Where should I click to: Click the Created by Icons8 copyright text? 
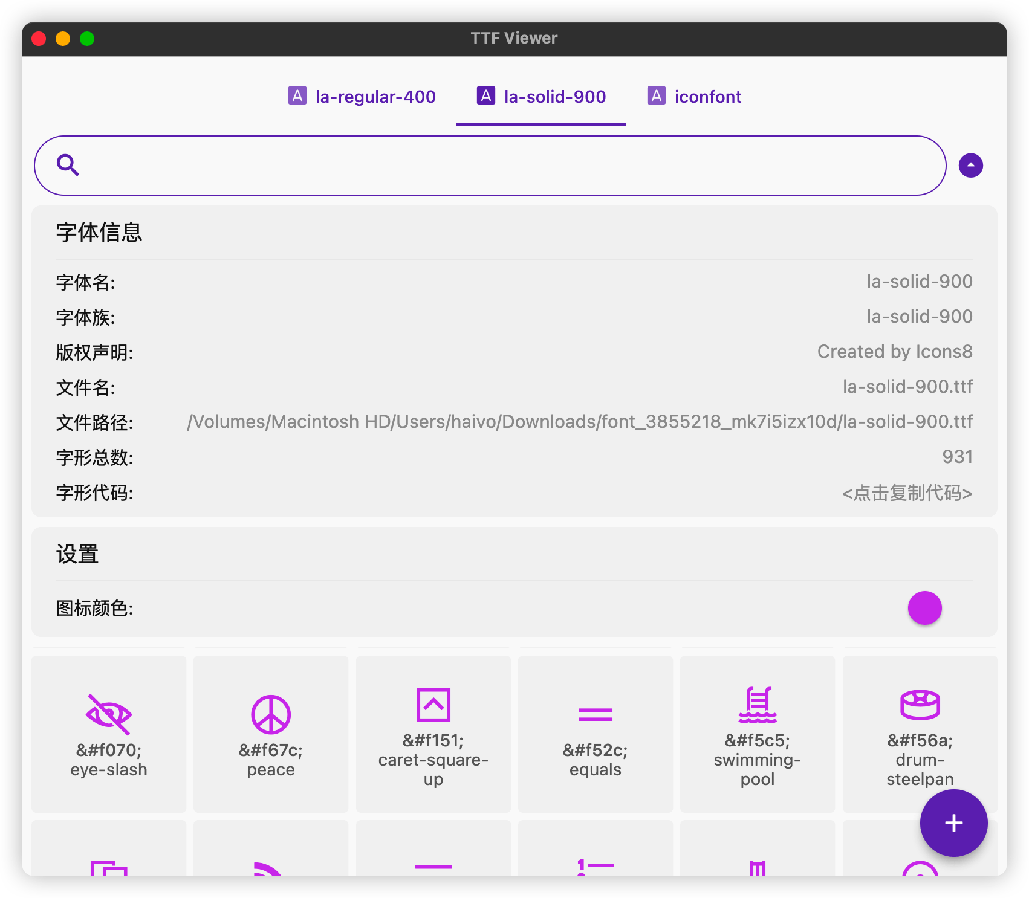[x=895, y=352]
